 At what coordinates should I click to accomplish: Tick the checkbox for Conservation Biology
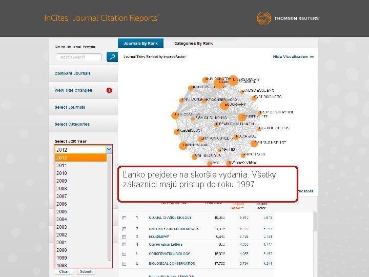click(x=124, y=254)
